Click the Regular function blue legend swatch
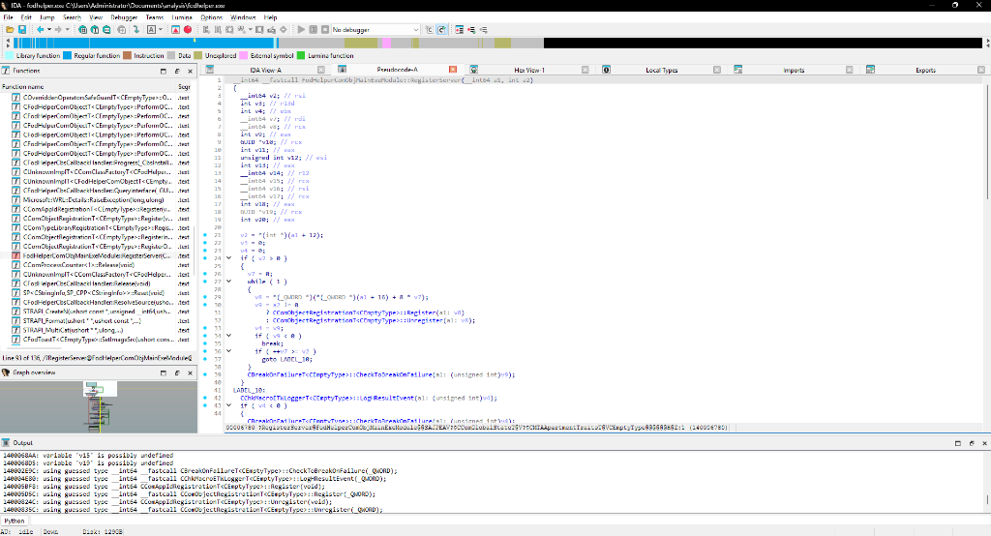The image size is (991, 536). [67, 55]
